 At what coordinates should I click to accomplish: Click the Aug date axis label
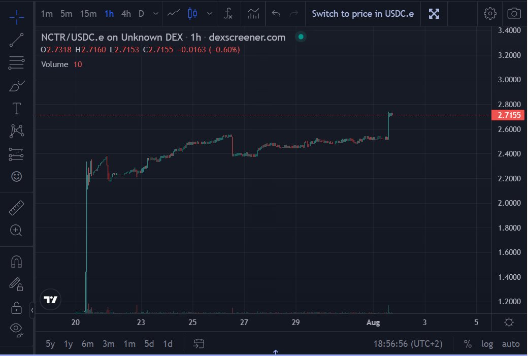(x=373, y=322)
